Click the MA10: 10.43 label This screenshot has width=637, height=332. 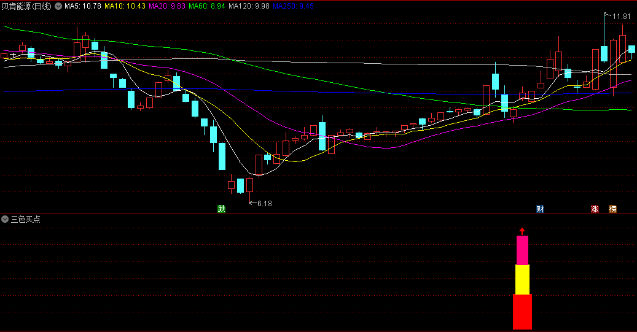pos(125,6)
